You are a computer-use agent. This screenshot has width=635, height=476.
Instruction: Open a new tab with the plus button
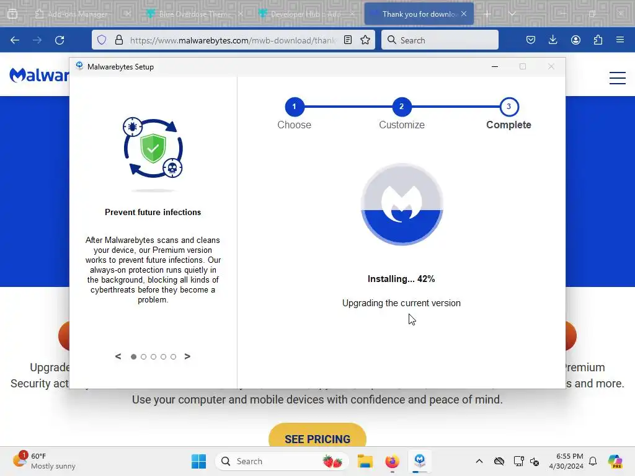click(487, 14)
